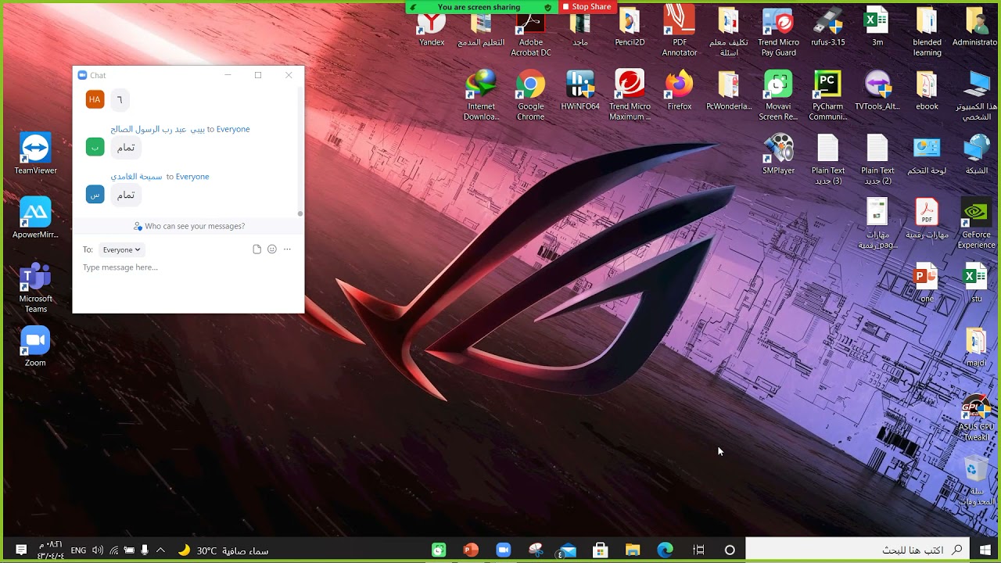1001x563 pixels.
Task: Select the Movavi Screen Recorder icon
Action: pos(778,95)
